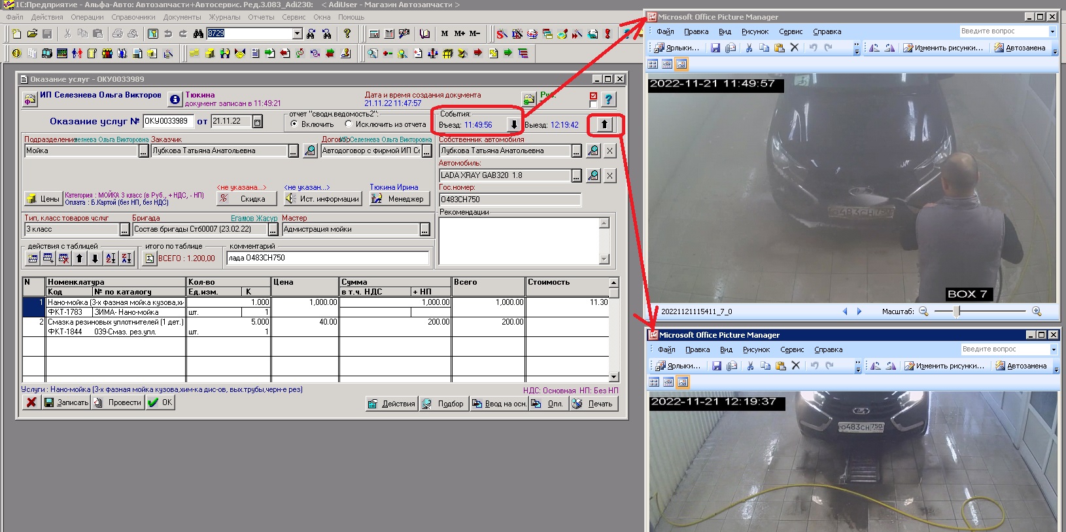1066x532 pixels.
Task: Click Save icon in upper Picture Manager
Action: click(715, 48)
